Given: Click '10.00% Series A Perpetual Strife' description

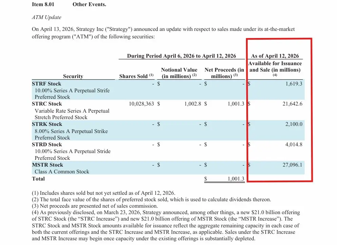Looking at the screenshot, I should coord(72,91).
